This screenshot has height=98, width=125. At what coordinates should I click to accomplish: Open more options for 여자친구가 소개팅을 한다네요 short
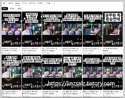(x=40, y=49)
